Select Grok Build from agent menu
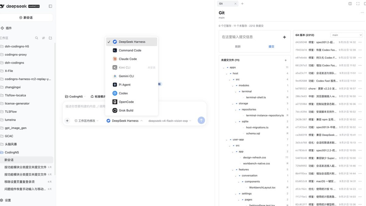 click(x=131, y=110)
